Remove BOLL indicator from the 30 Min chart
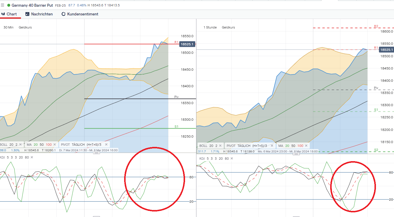 pyautogui.click(x=20, y=145)
